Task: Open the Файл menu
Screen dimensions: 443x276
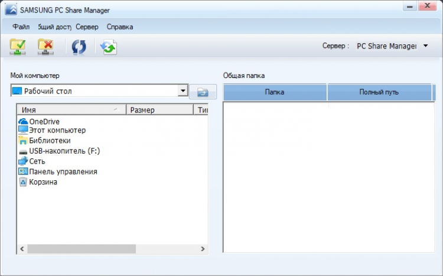Action: [21, 27]
